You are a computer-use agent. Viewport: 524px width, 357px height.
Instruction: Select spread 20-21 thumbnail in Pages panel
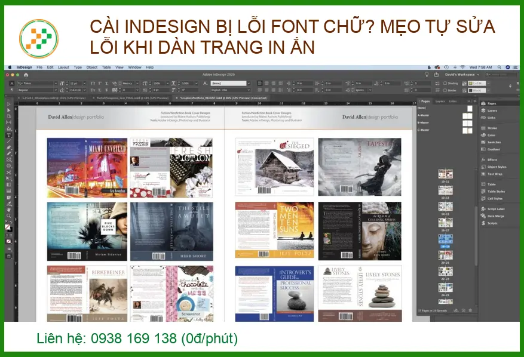[446, 256]
